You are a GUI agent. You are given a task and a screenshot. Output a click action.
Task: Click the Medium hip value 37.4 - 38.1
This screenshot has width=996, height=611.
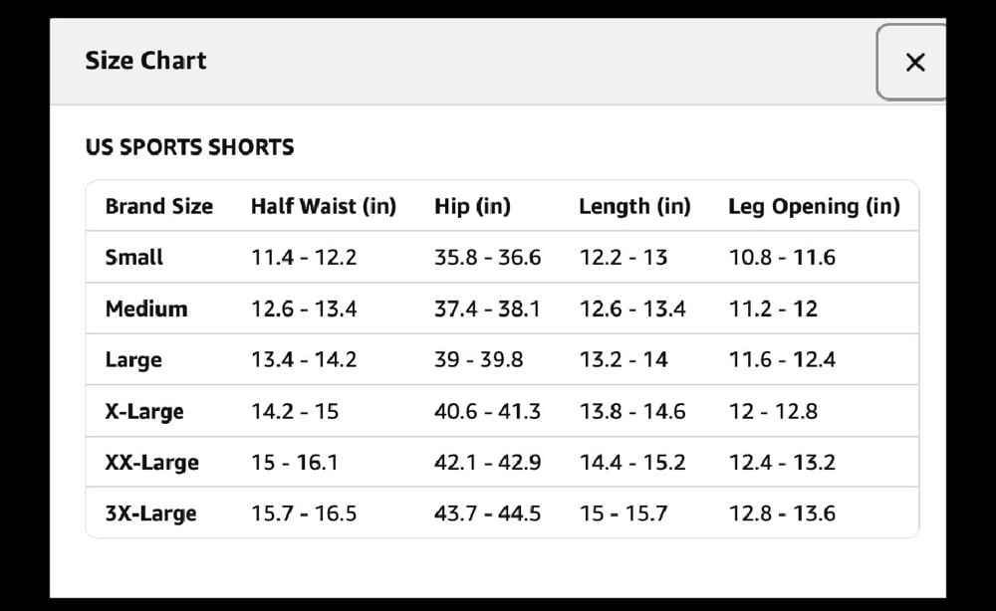[x=487, y=308]
